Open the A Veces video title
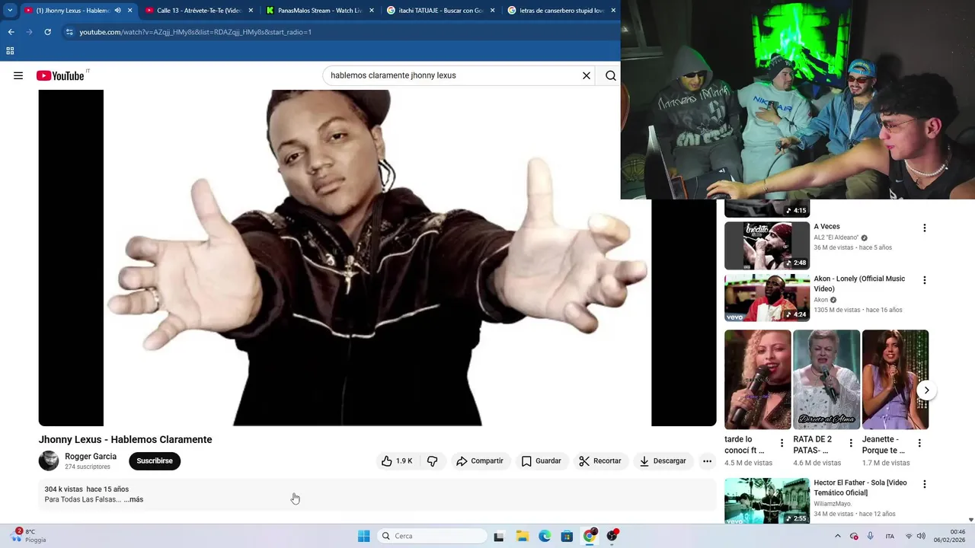The width and height of the screenshot is (975, 548). [x=826, y=227]
